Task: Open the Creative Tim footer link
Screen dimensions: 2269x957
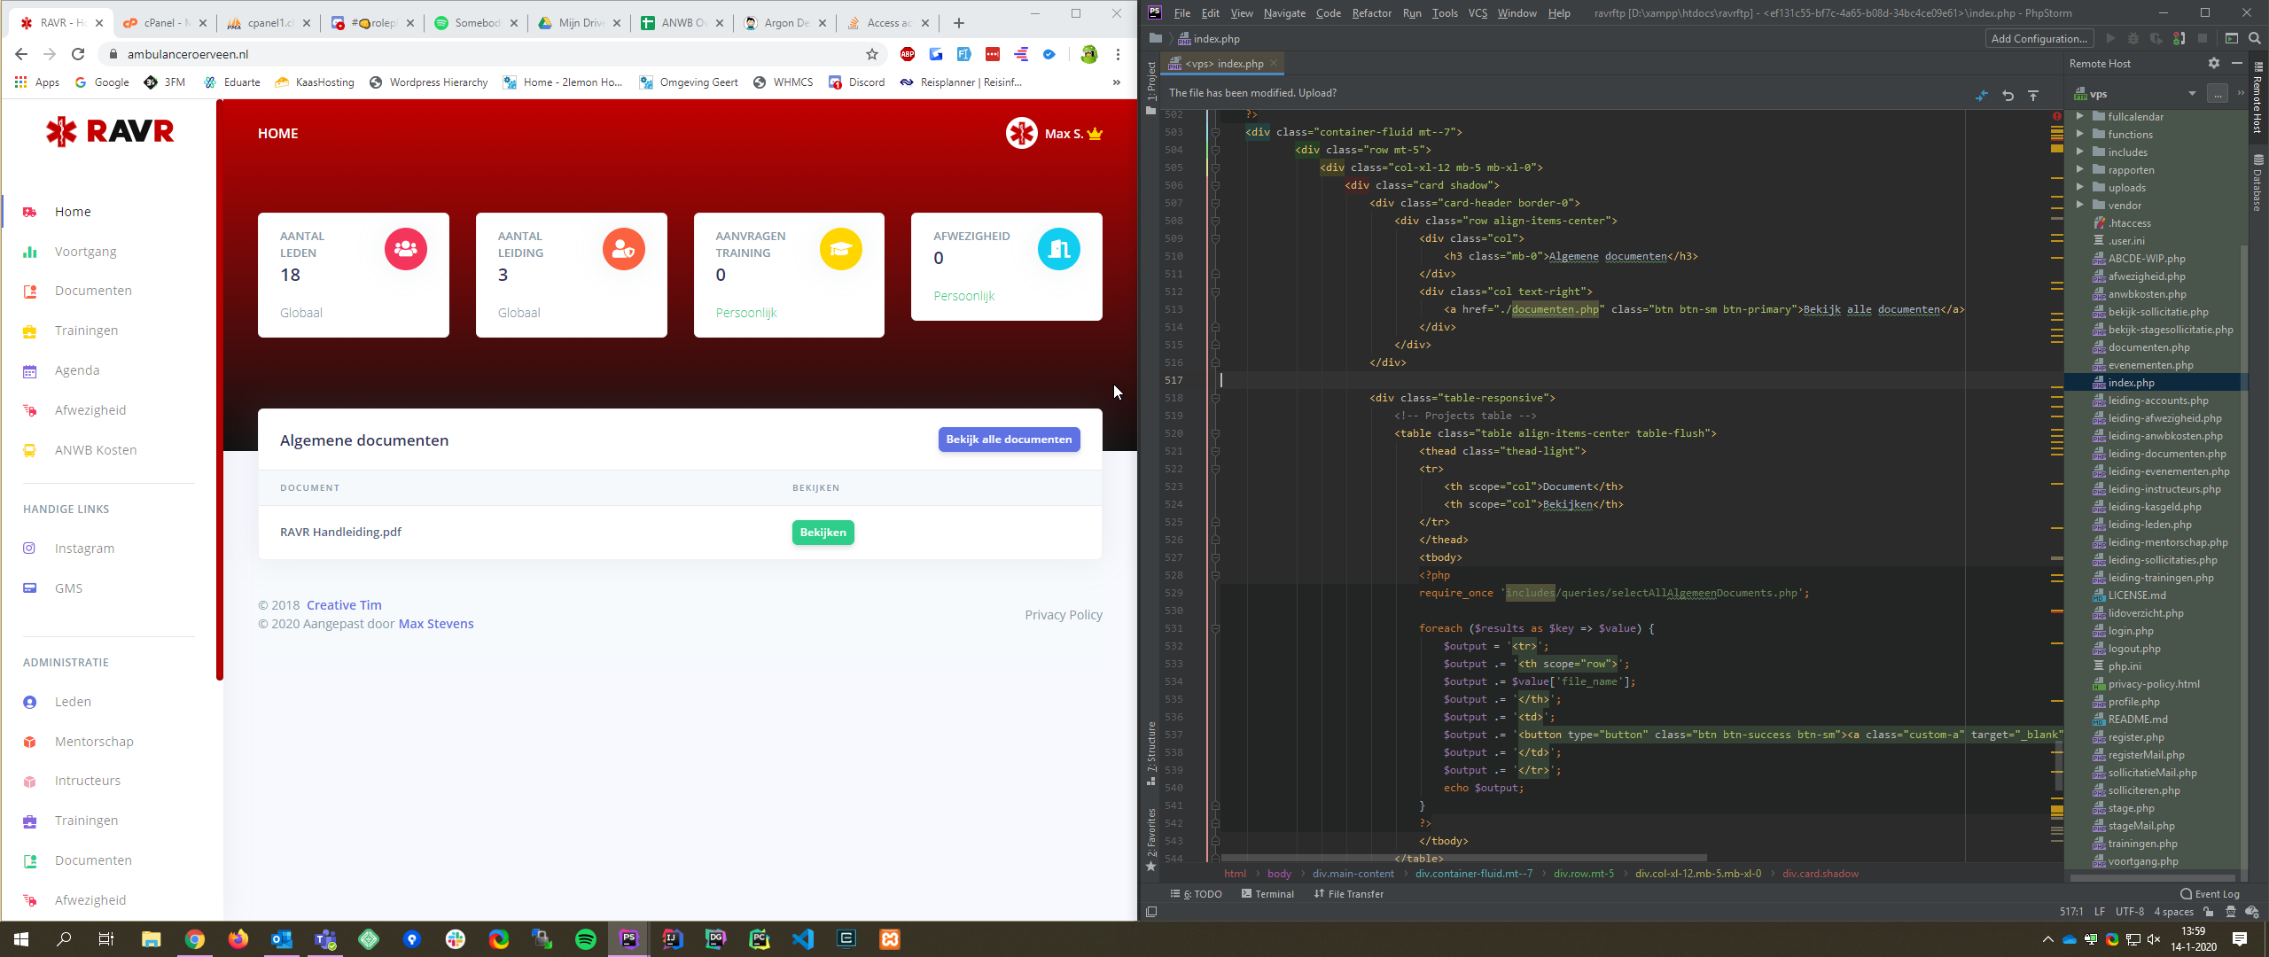Action: pos(344,605)
